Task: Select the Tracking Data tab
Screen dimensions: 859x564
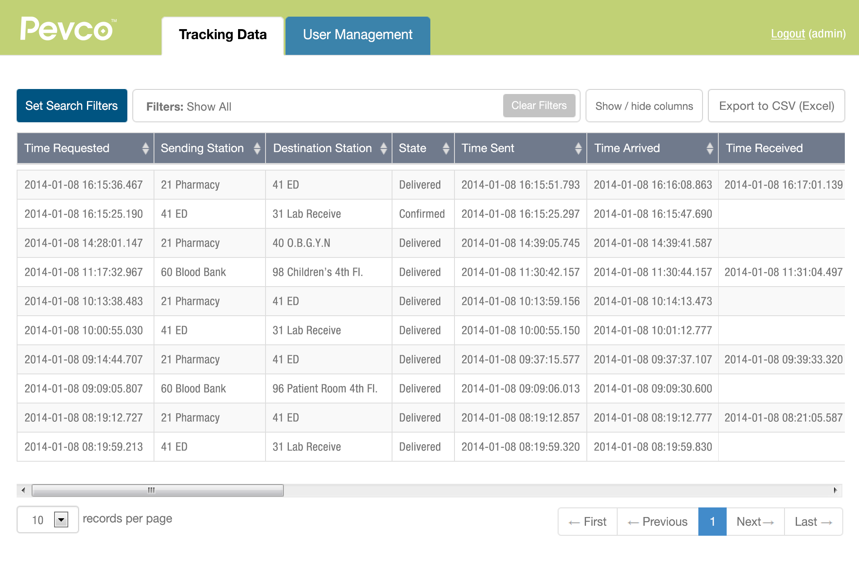Action: pyautogui.click(x=223, y=35)
